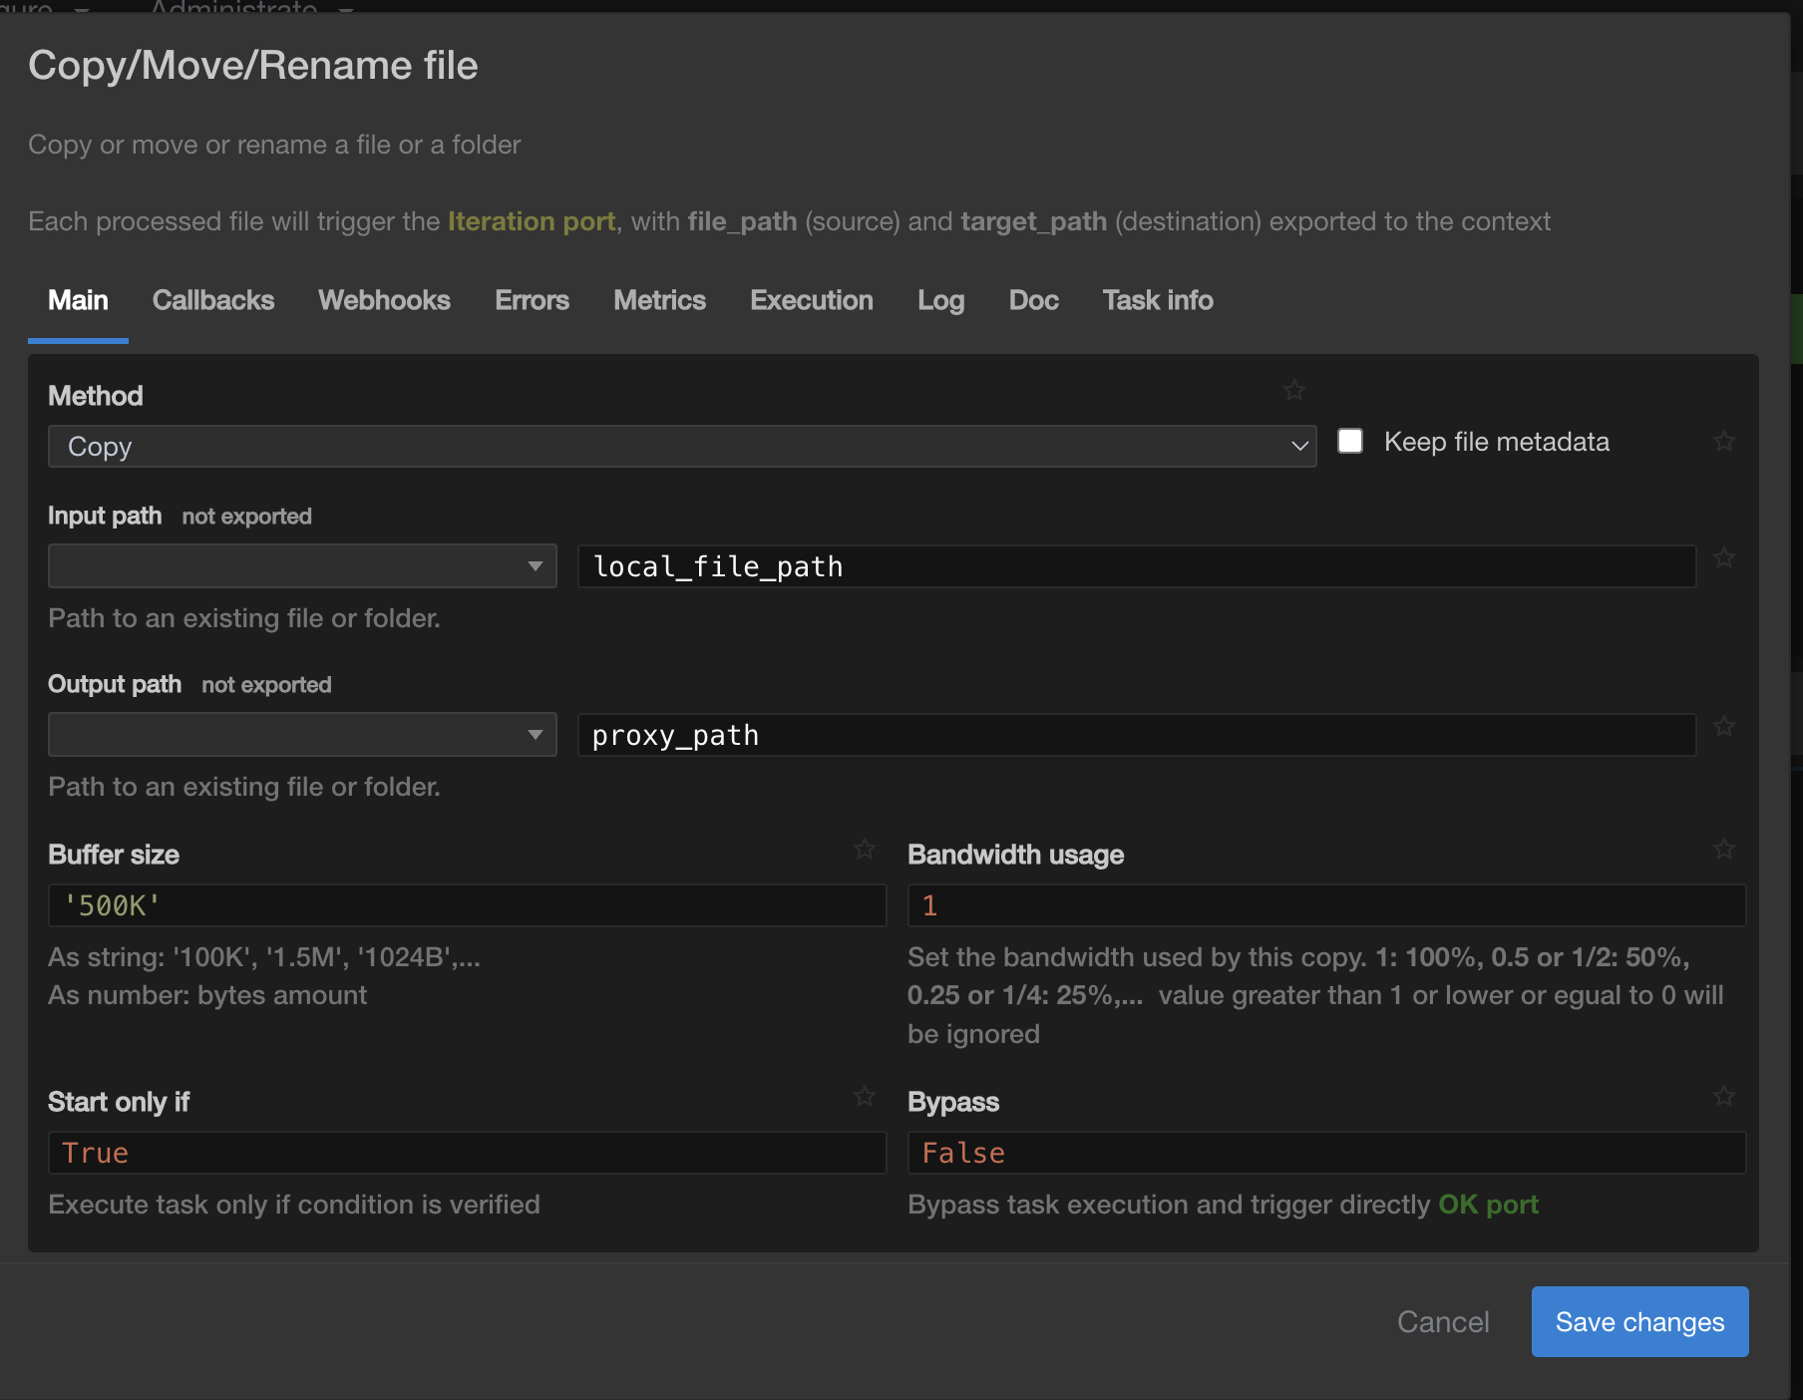Cancel the Copy/Move/Rename file dialog
Image resolution: width=1803 pixels, height=1400 pixels.
[x=1443, y=1321]
